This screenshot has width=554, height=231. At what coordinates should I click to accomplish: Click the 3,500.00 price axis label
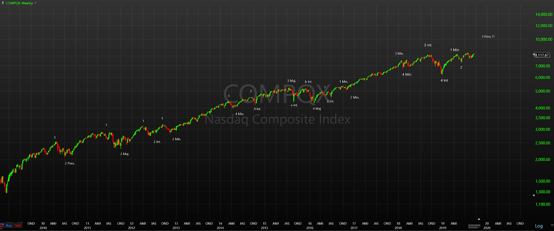pos(543,118)
